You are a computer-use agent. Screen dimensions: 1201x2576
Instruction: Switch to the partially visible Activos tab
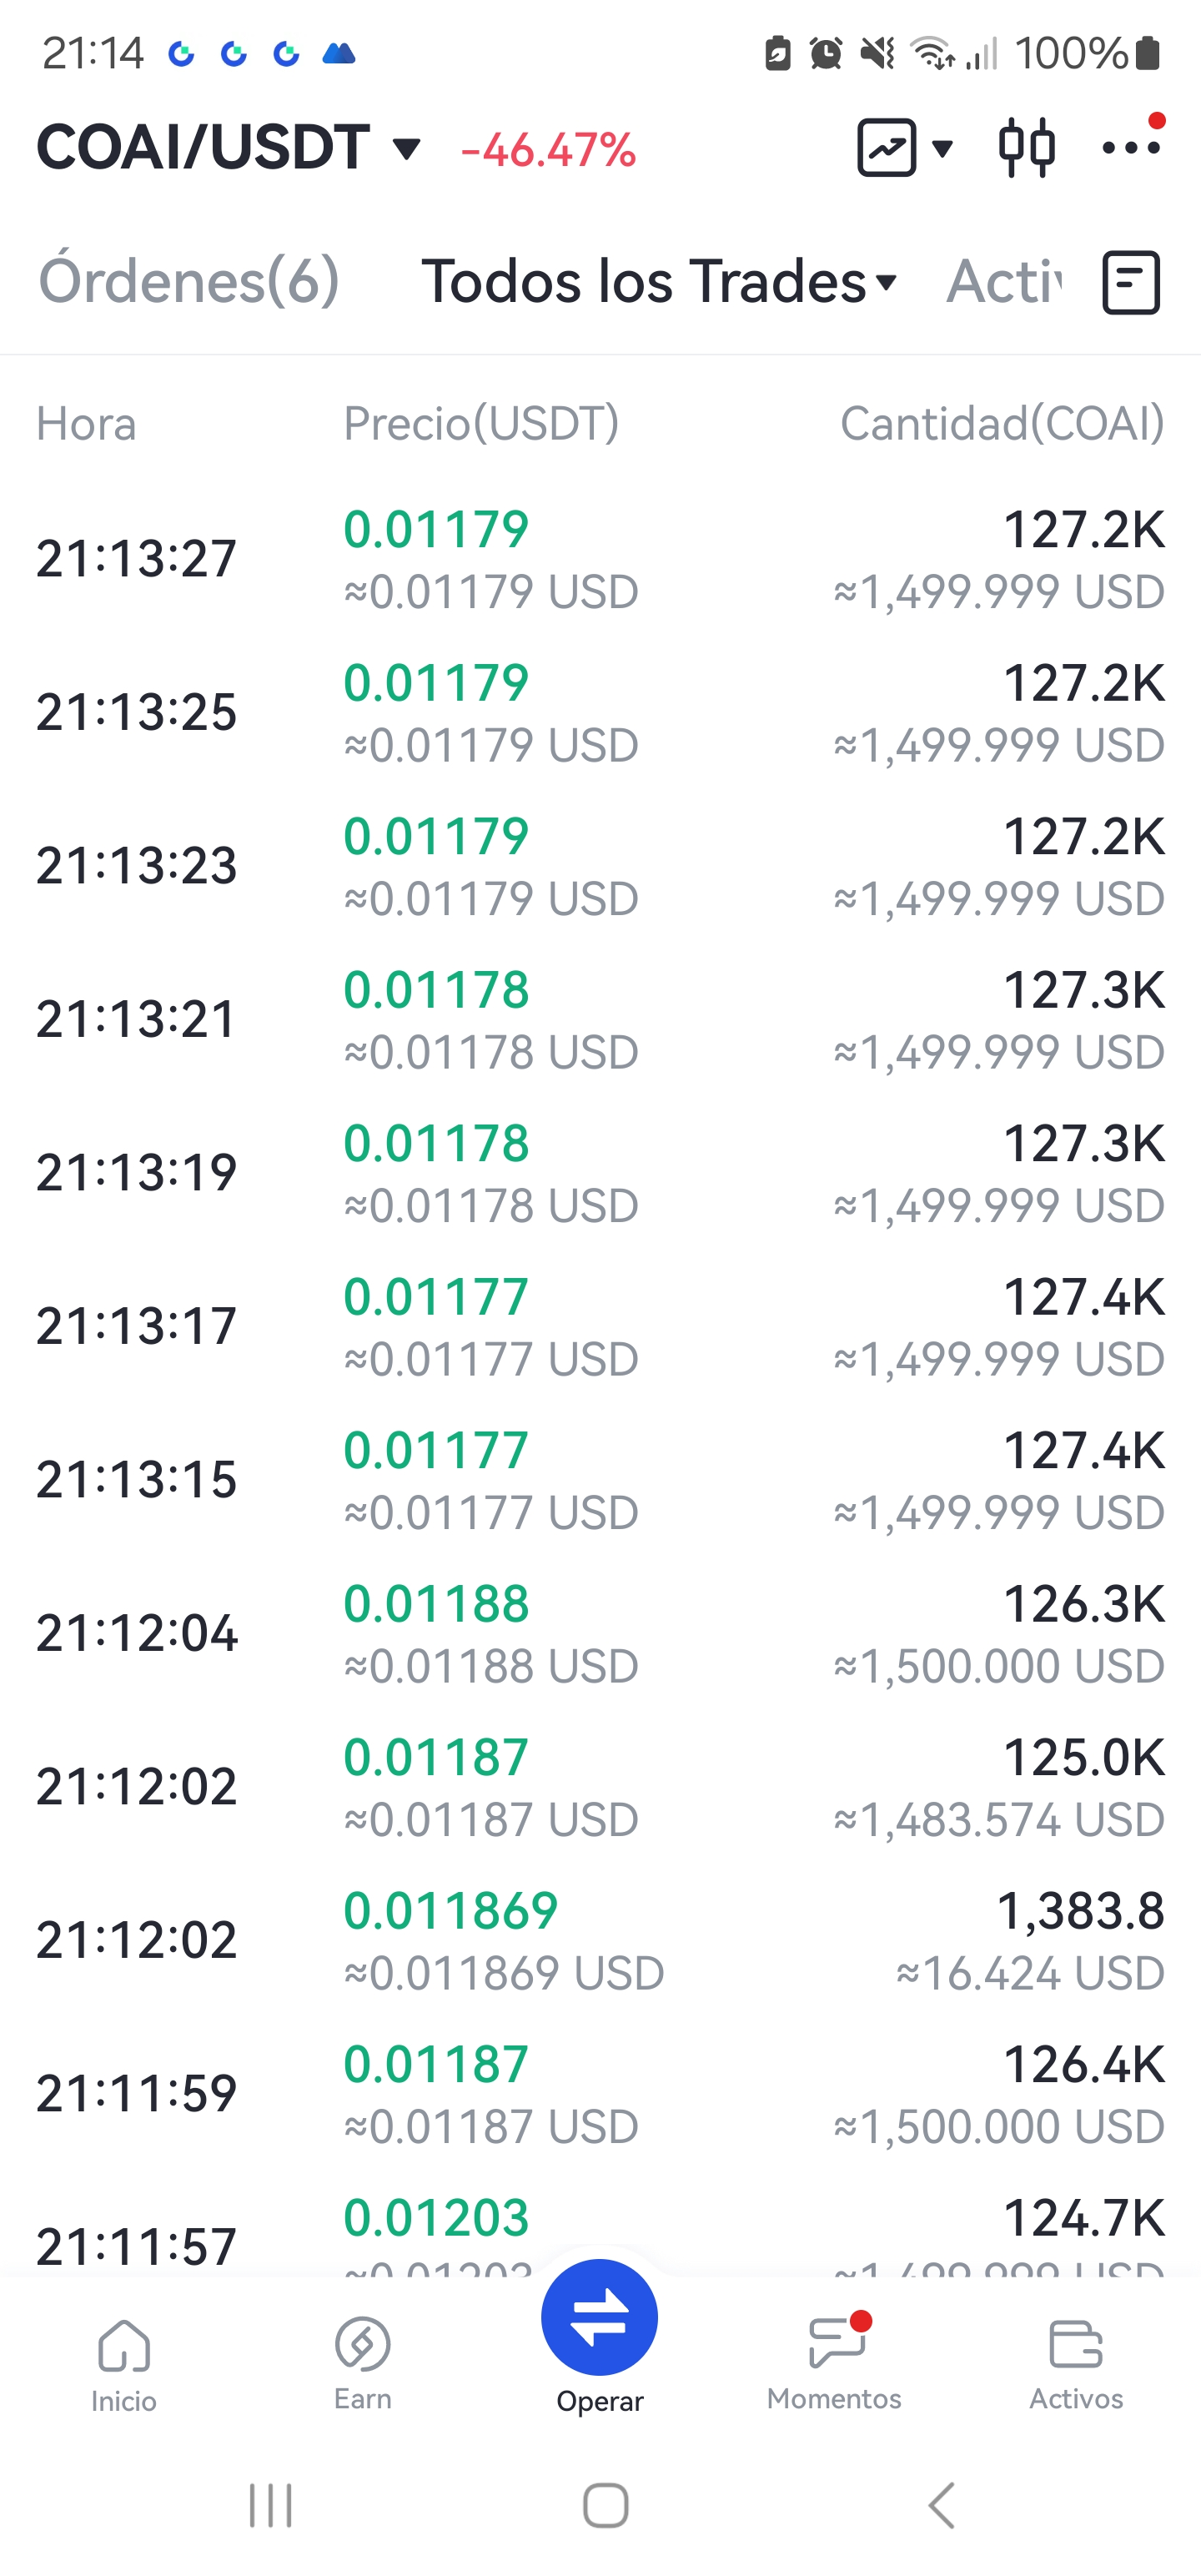point(1004,281)
